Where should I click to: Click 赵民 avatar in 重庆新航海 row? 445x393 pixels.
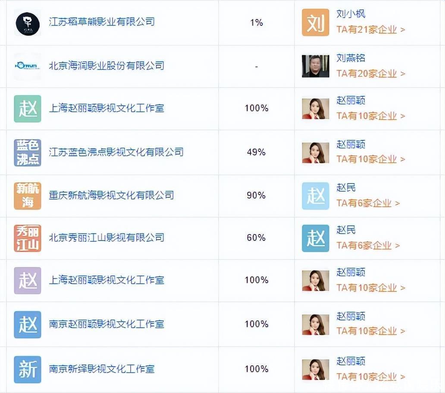click(315, 196)
